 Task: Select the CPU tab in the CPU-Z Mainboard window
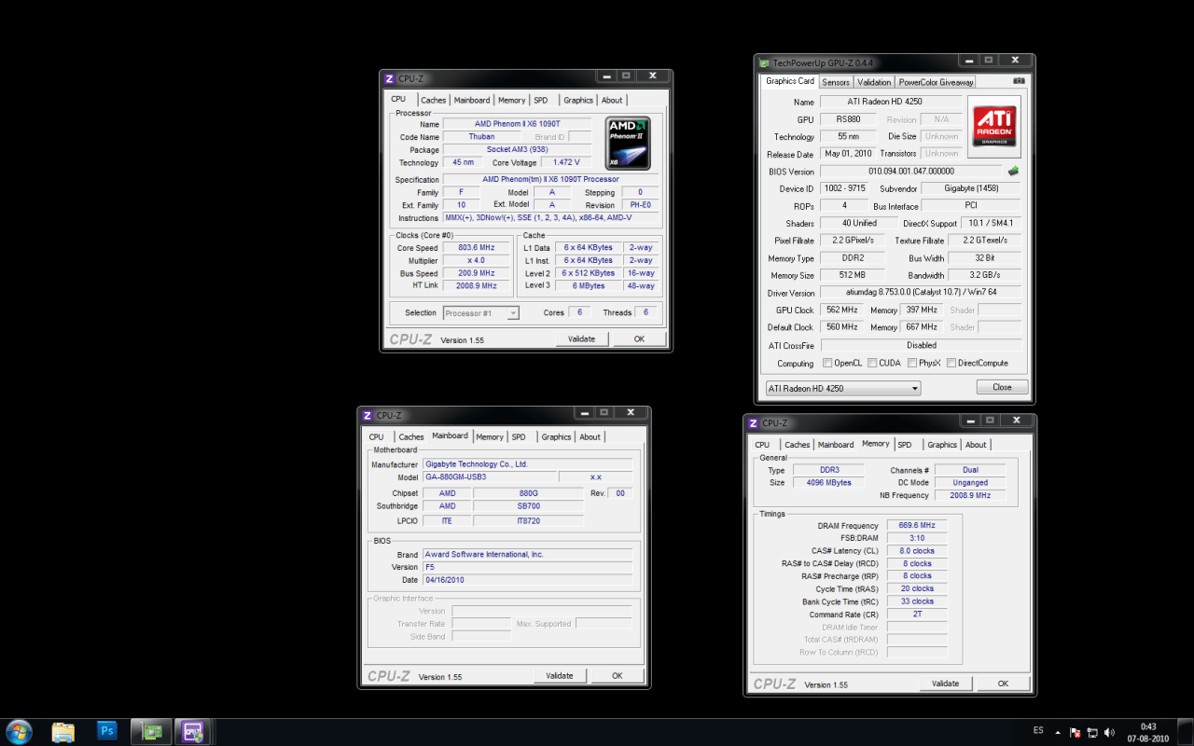(x=376, y=436)
